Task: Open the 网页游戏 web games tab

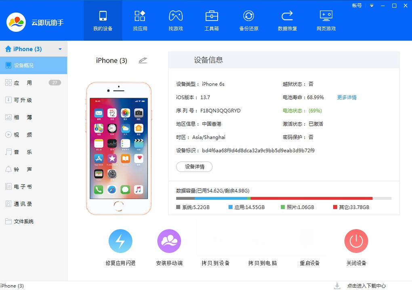Action: (x=326, y=21)
